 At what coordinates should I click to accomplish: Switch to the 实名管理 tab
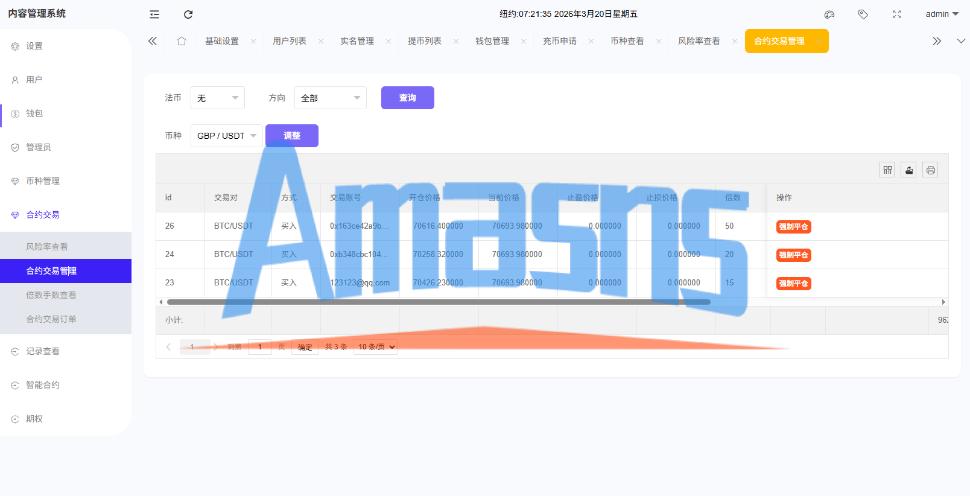[357, 41]
